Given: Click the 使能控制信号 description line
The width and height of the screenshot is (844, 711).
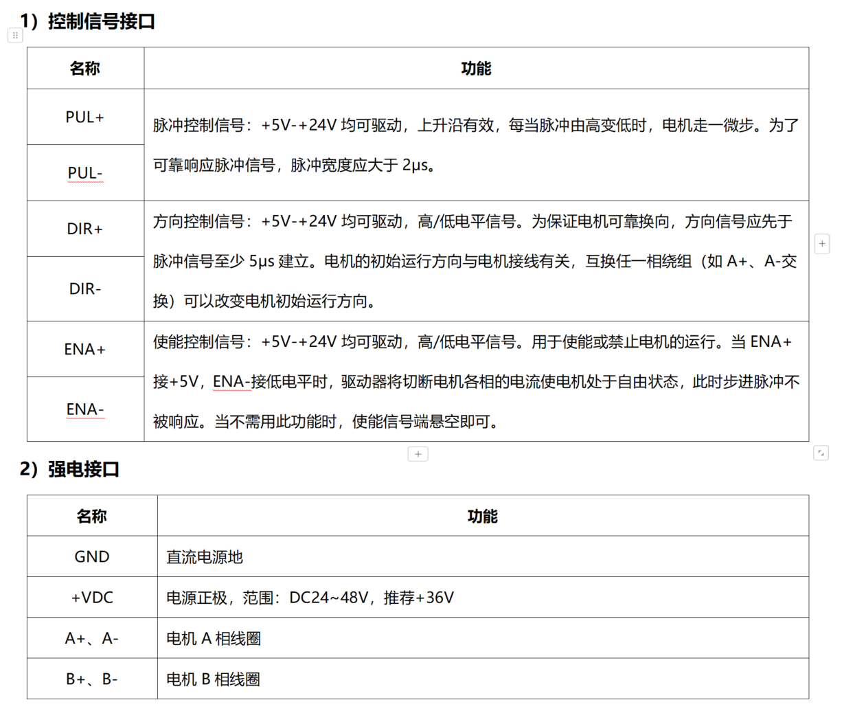Looking at the screenshot, I should (x=472, y=341).
